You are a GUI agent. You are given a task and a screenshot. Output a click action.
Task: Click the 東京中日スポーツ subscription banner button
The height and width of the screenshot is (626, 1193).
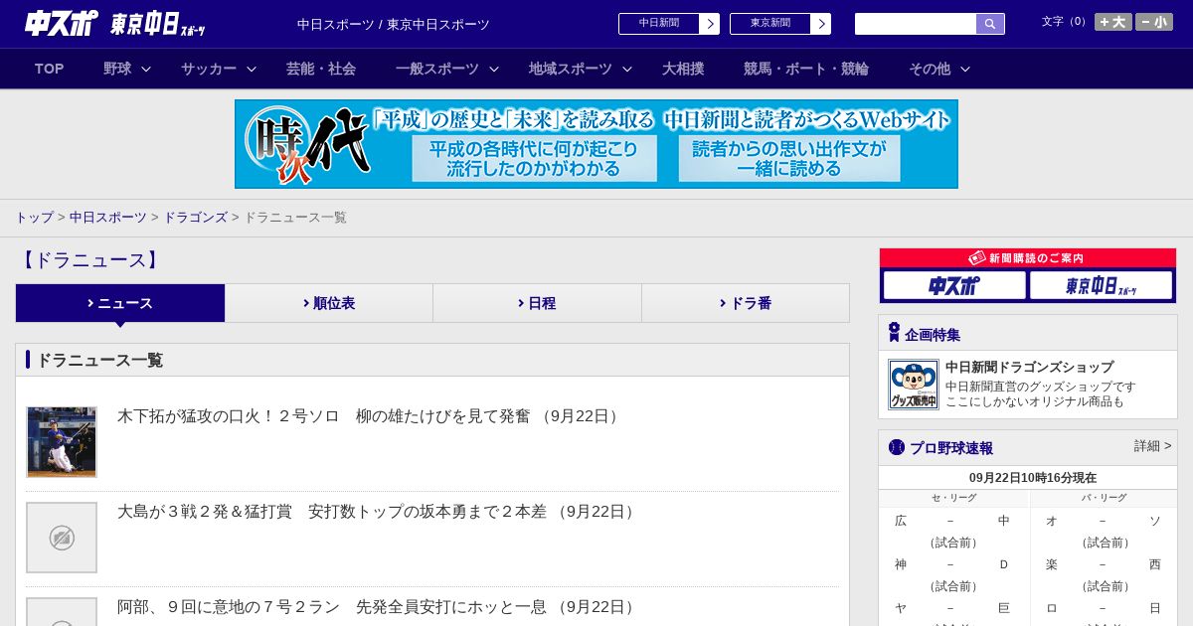(1101, 286)
